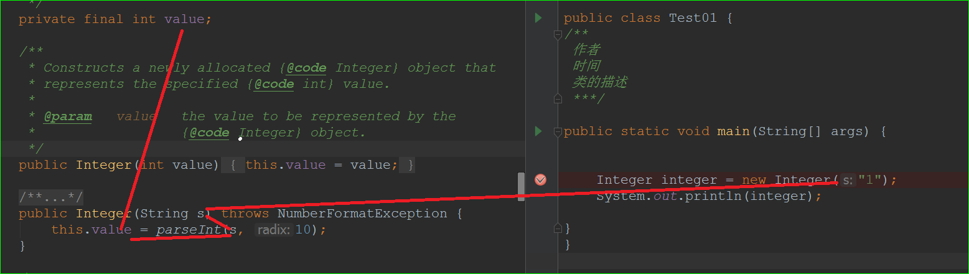The width and height of the screenshot is (969, 274).
Task: Click value in private final int declaration
Action: [184, 19]
